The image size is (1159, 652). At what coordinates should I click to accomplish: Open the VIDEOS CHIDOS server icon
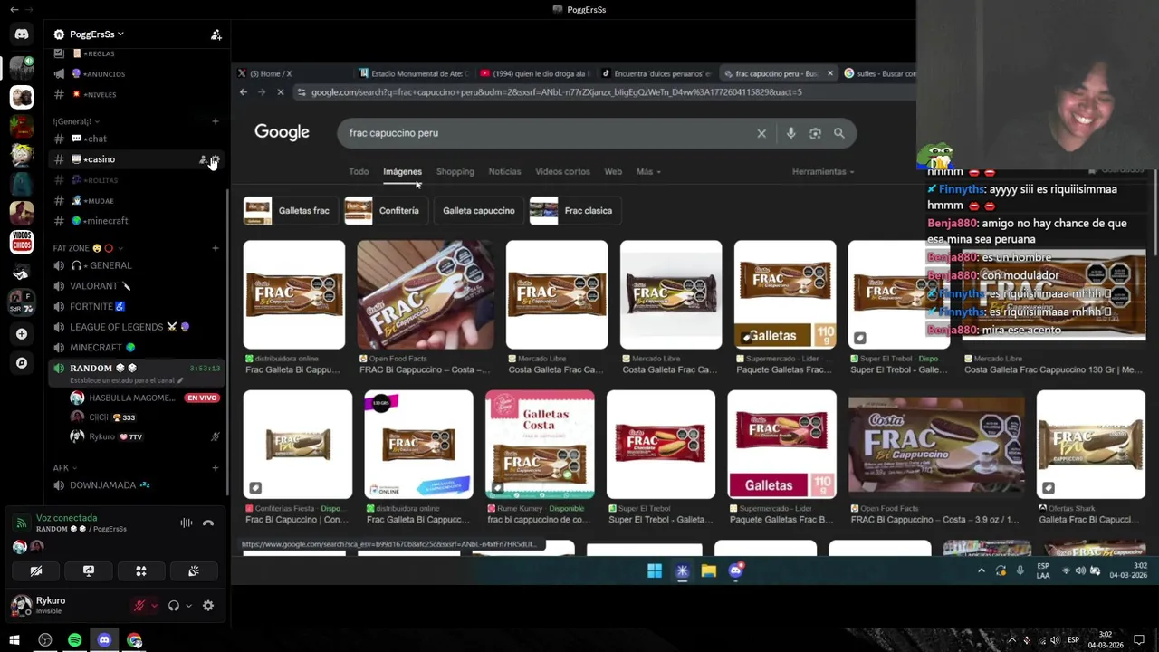point(22,242)
